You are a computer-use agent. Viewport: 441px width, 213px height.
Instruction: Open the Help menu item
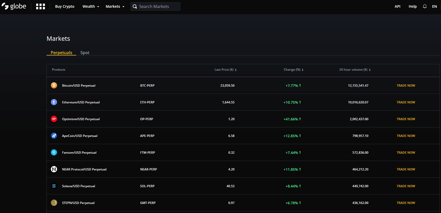coord(413,6)
